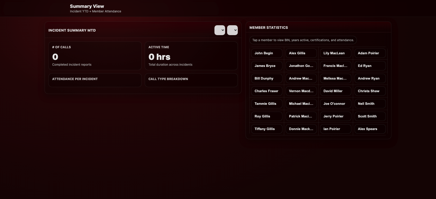The image size is (436, 199).
Task: Open Christa Shaw's member record
Action: click(370, 91)
